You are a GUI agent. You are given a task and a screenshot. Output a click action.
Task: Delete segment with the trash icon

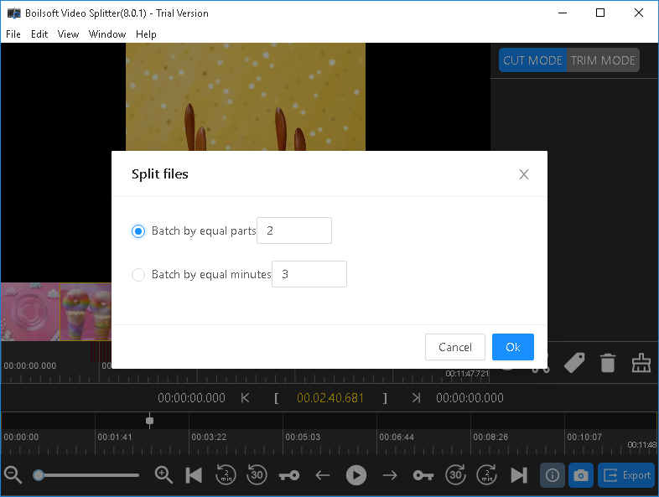tap(608, 363)
